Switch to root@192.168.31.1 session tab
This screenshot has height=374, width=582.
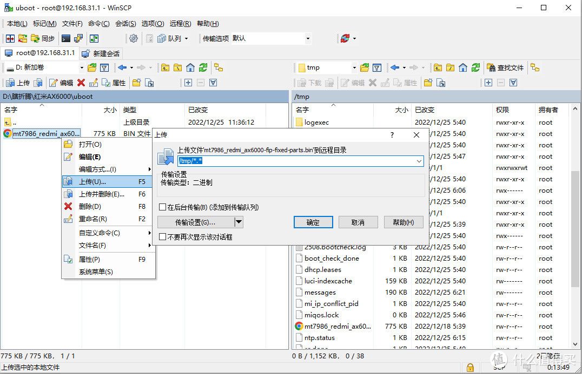pyautogui.click(x=39, y=53)
